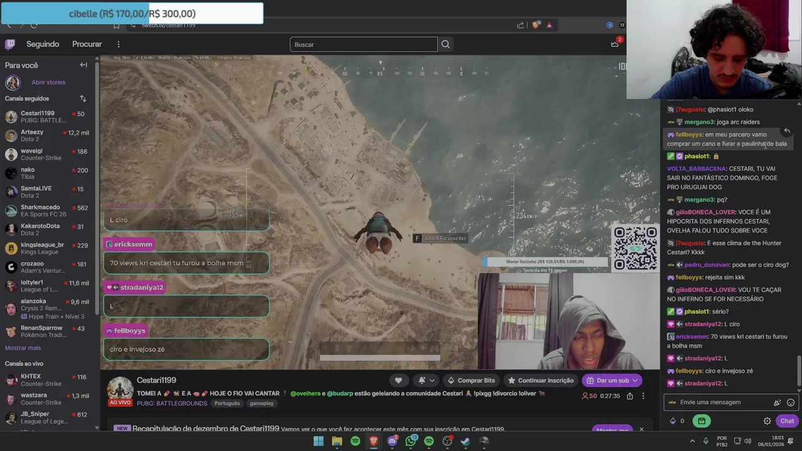
Task: Send message with Chat button
Action: pos(787,421)
